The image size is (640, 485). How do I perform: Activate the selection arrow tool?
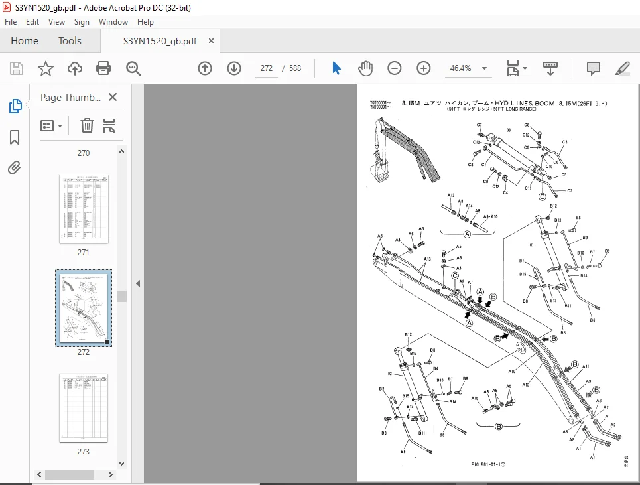(x=336, y=68)
